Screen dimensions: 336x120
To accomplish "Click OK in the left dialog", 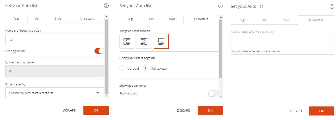I will [96, 110].
